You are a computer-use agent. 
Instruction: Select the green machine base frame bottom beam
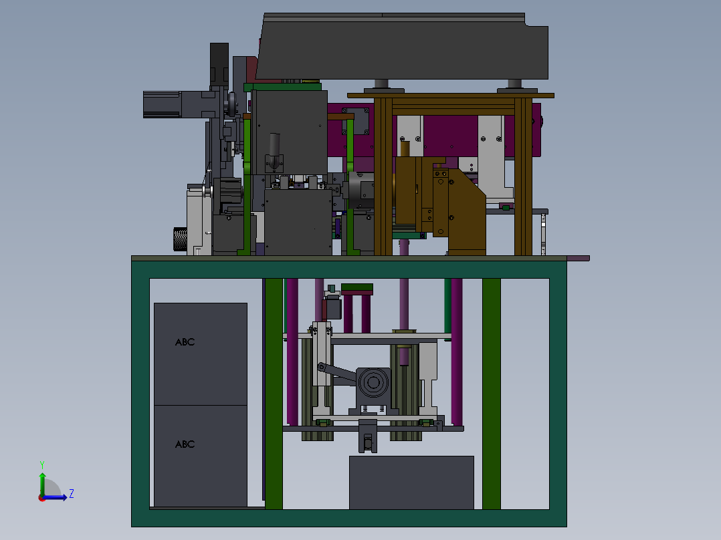(x=349, y=518)
